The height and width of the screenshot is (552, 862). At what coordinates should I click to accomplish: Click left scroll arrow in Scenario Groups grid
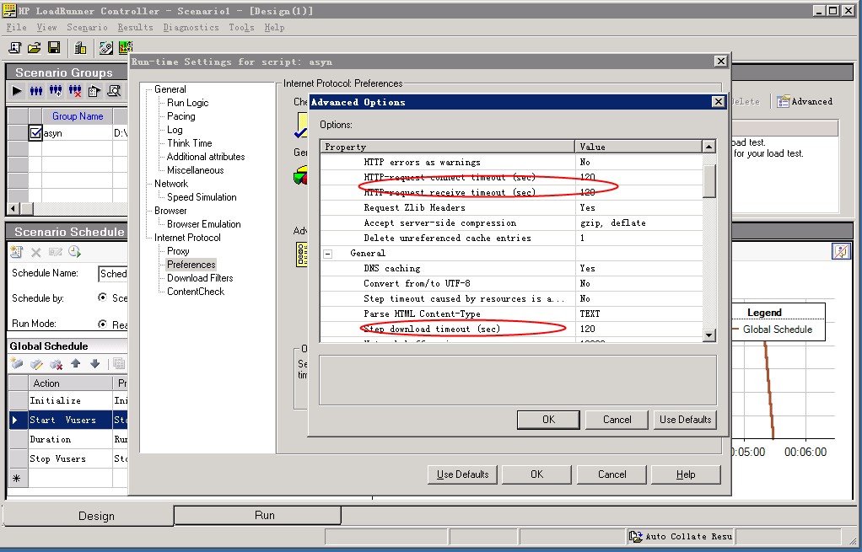[x=13, y=209]
